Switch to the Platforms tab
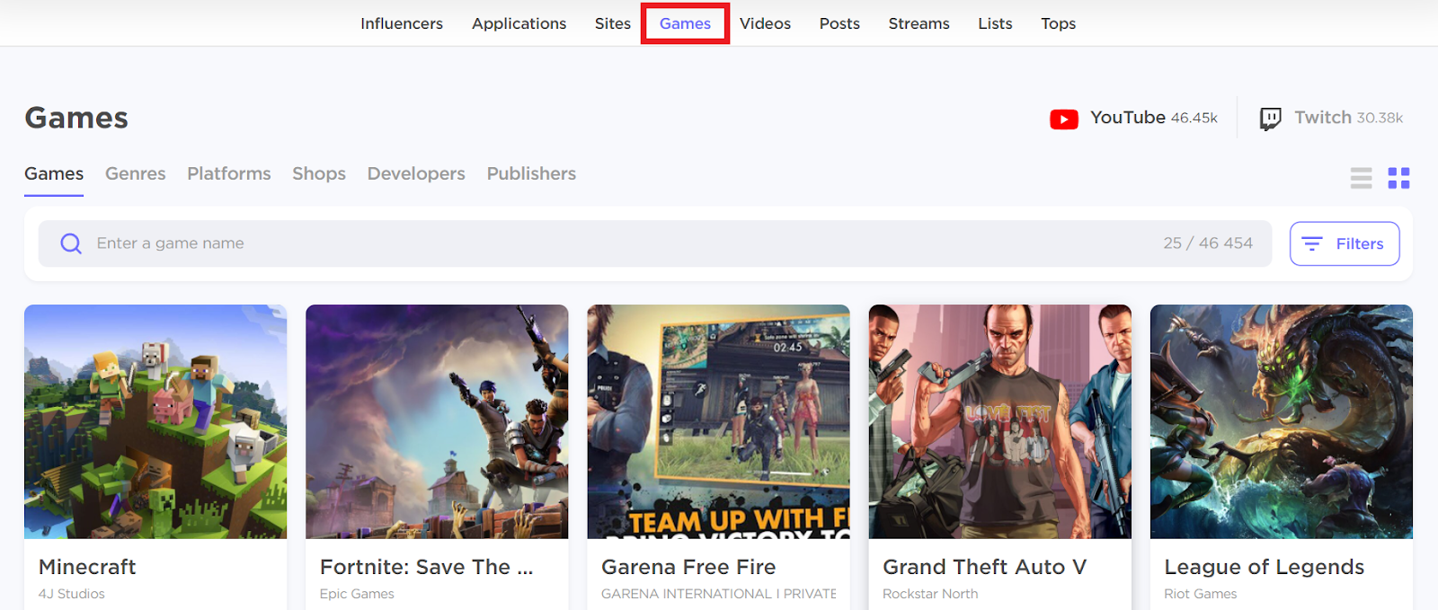 click(229, 173)
